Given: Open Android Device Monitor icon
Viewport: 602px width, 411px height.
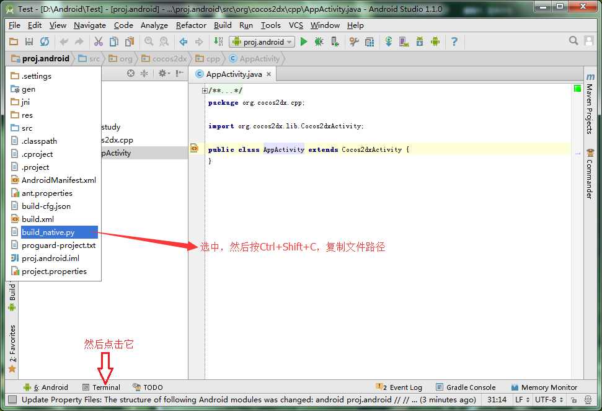Looking at the screenshot, I should [x=435, y=42].
